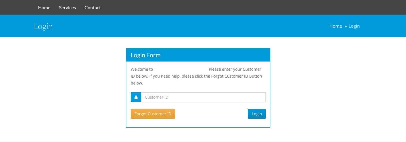Click the » breadcrumb separator
406x142 pixels.
345,26
